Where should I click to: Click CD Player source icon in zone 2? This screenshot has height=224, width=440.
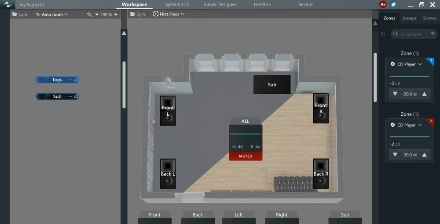click(392, 125)
